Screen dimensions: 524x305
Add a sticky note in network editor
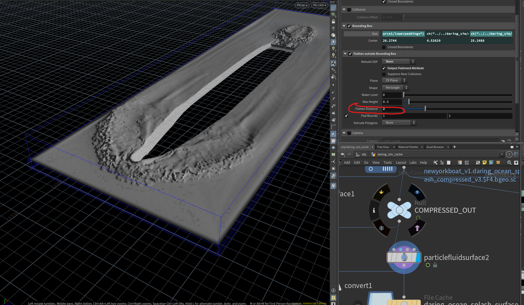(485, 163)
